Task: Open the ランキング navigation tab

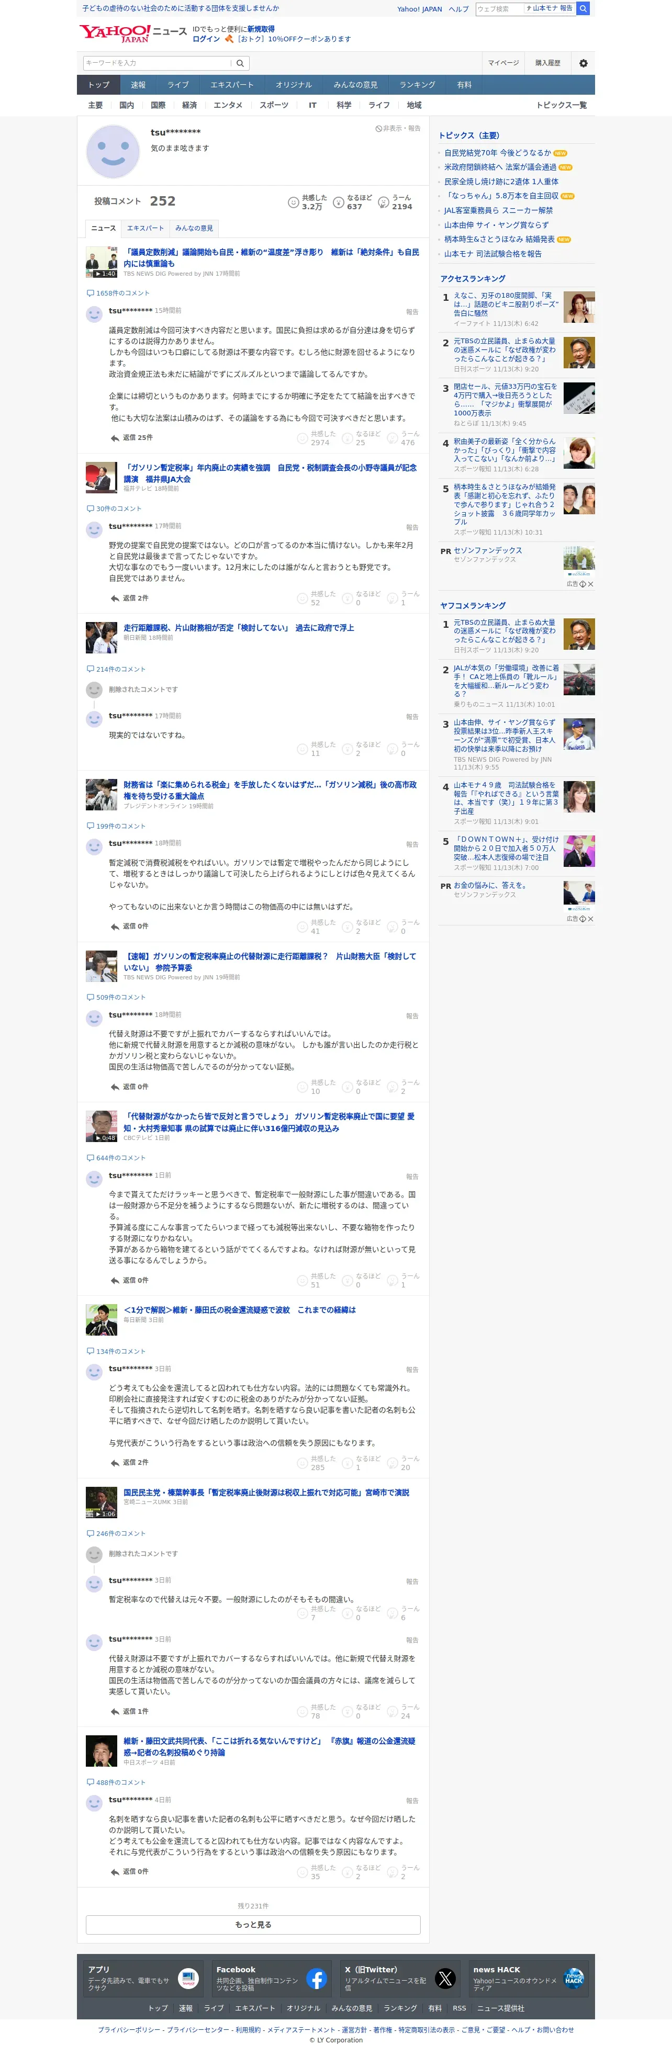Action: pos(418,85)
